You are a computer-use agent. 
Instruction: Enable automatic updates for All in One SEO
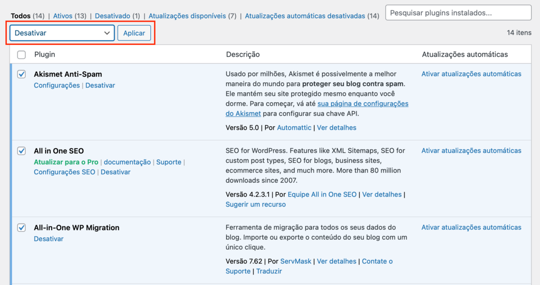[471, 151]
